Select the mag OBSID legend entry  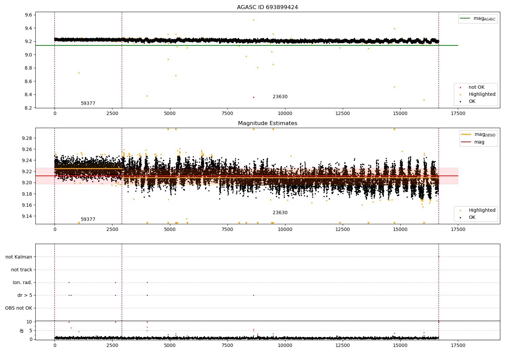point(478,134)
